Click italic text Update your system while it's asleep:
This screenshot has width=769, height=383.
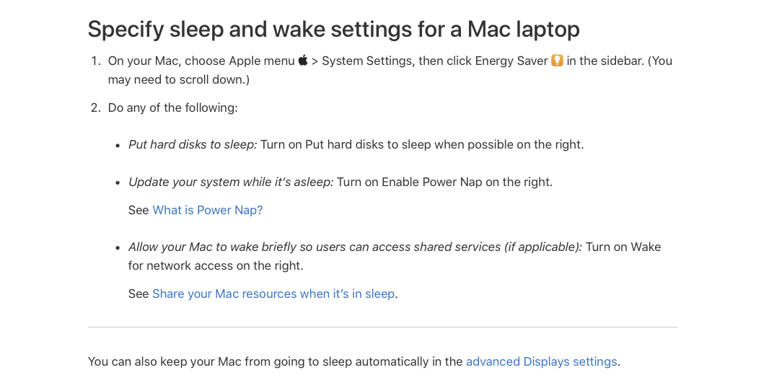tap(231, 182)
